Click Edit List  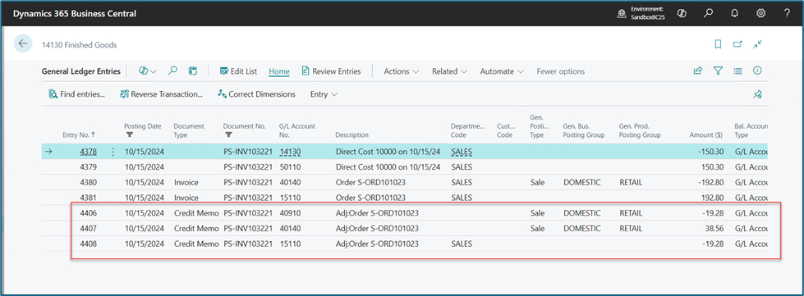238,71
